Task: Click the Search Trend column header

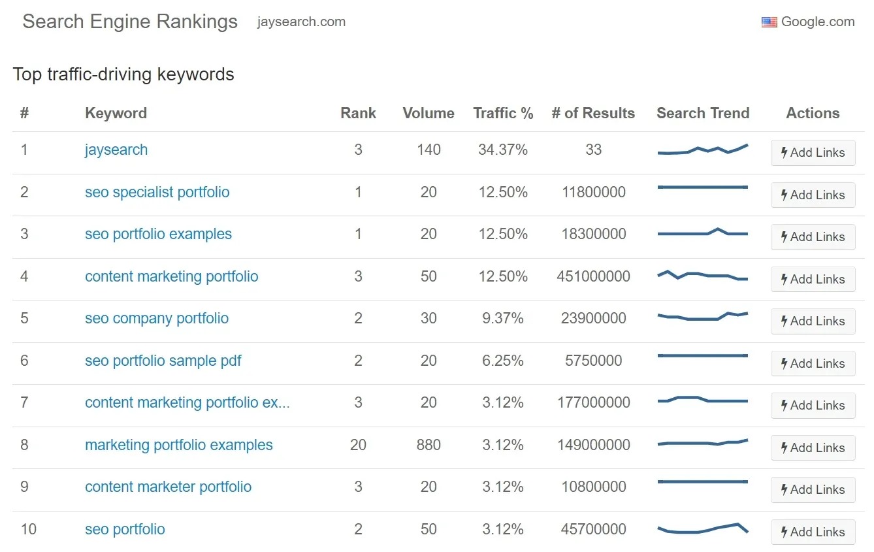Action: coord(703,113)
